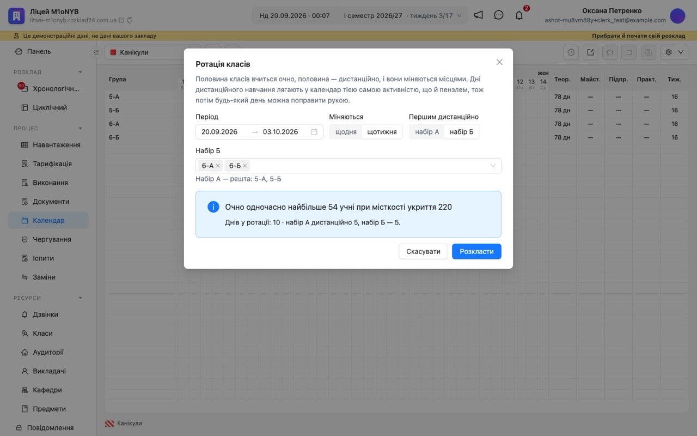Click the period end date 03.10.2026
The image size is (697, 436).
[x=280, y=132]
